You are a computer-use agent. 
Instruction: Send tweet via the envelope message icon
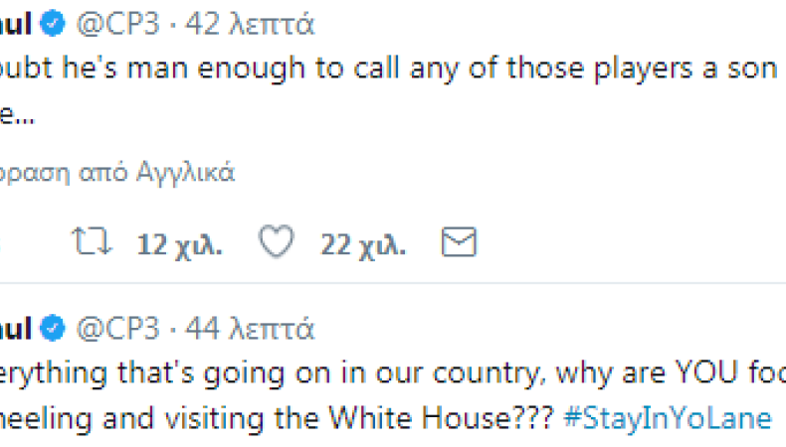(x=459, y=242)
